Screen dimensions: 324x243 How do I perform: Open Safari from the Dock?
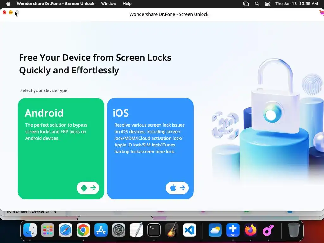(65, 230)
